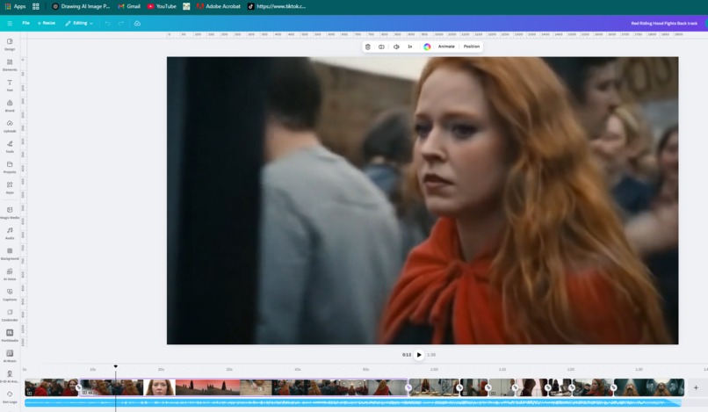Open the Elements panel
This screenshot has height=412, width=708.
(10, 65)
